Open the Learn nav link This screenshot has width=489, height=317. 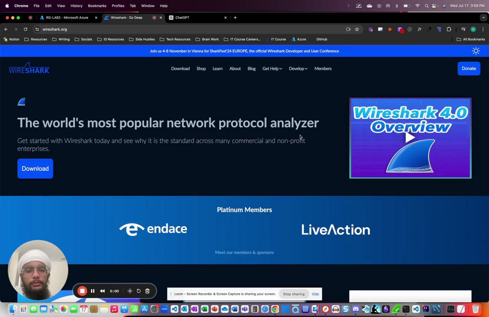coord(217,69)
